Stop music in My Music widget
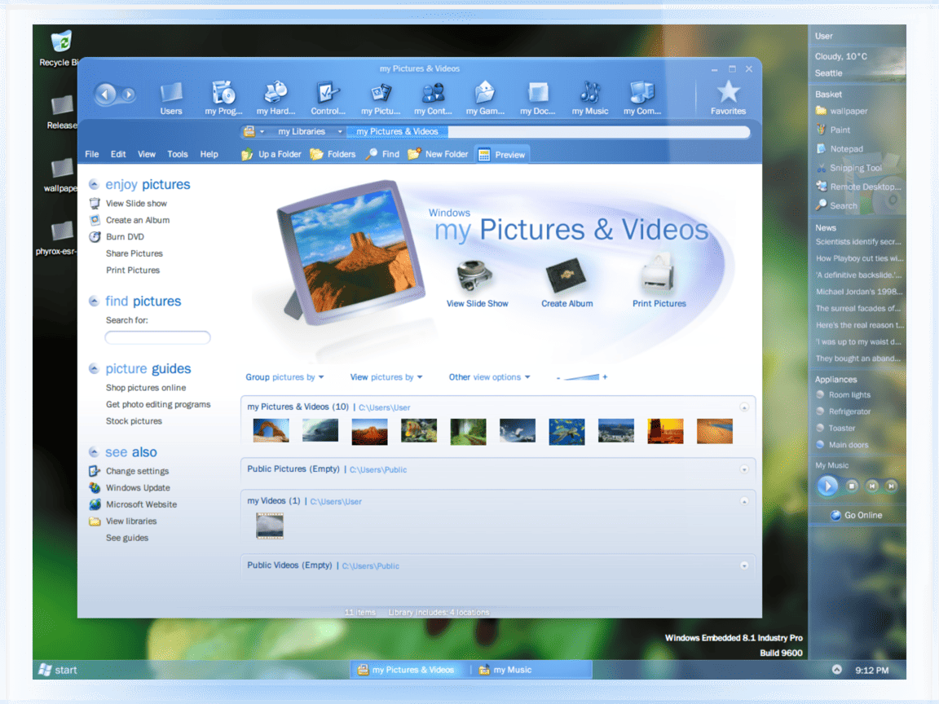The height and width of the screenshot is (704, 939). 852,486
